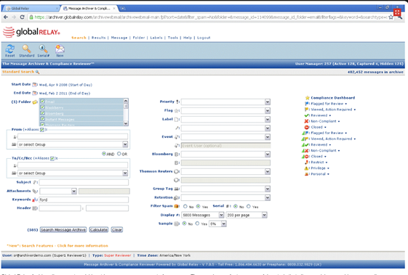
Task: Click the red X Non-Compliant icon without person
Action: (x=306, y=121)
